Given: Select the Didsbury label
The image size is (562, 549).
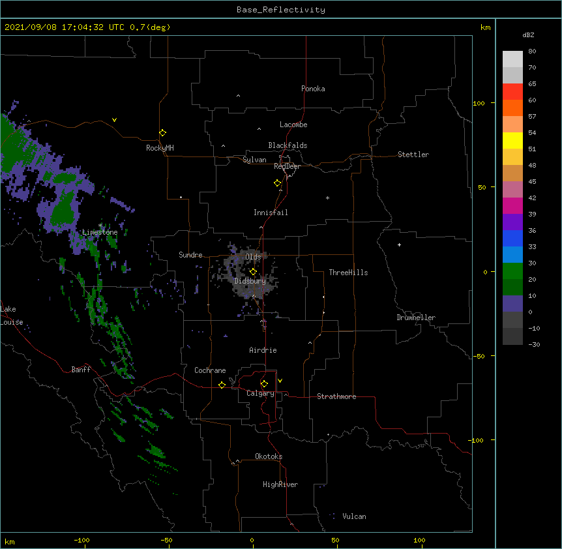Looking at the screenshot, I should point(250,281).
